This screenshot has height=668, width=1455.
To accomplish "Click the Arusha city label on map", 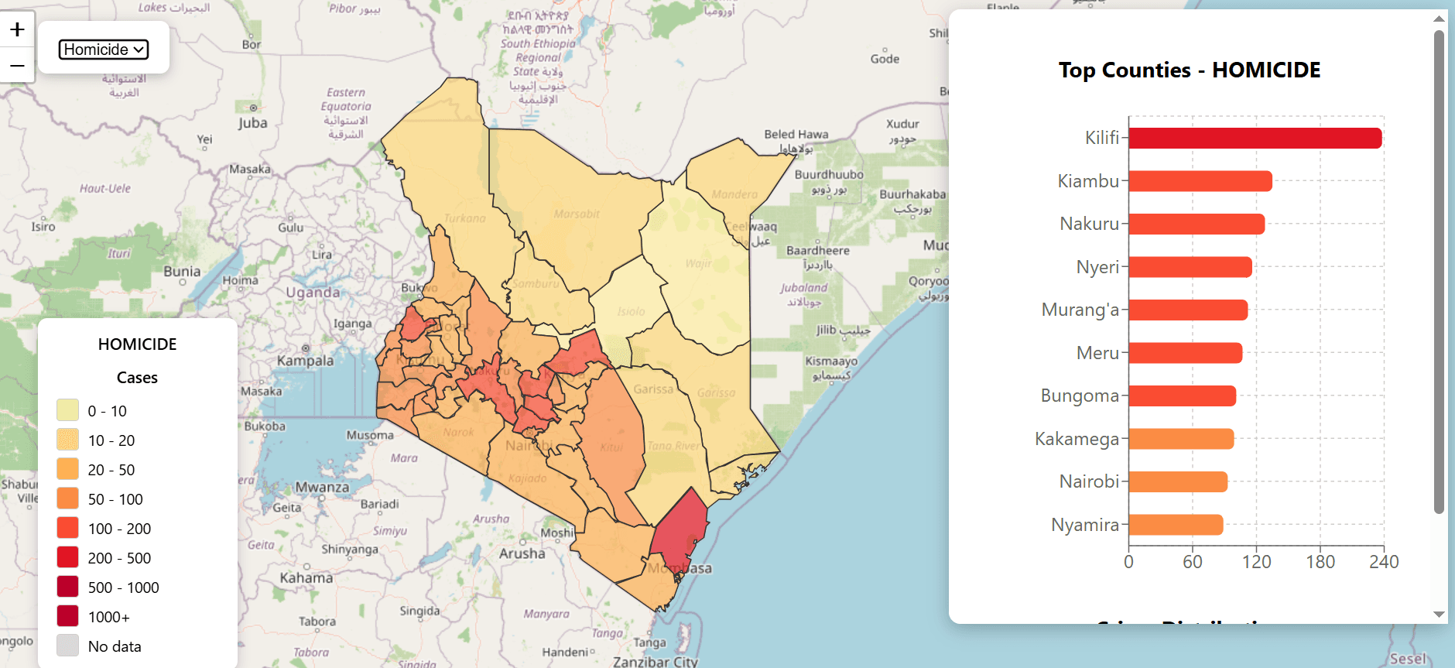I will [522, 553].
